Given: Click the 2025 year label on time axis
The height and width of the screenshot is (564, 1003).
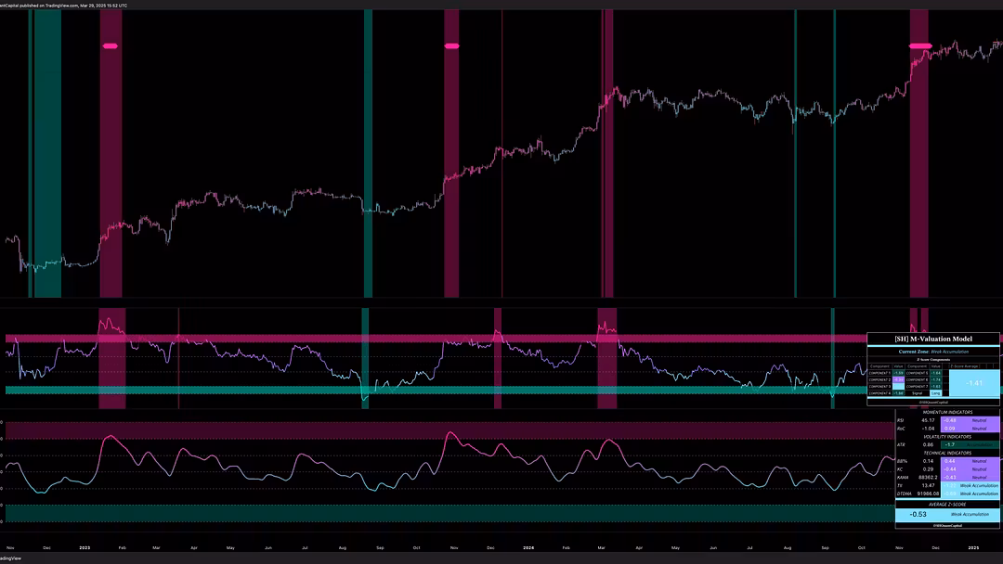Looking at the screenshot, I should point(973,547).
